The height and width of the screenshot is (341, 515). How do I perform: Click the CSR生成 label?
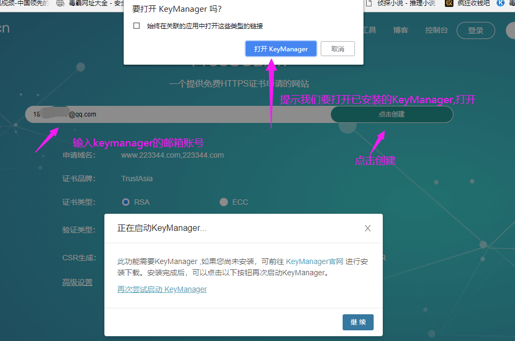(79, 258)
